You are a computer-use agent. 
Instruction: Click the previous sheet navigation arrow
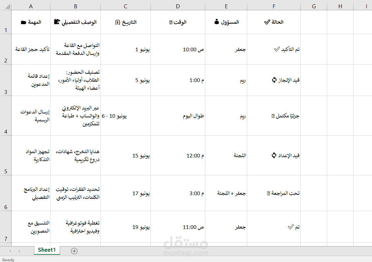coord(10,251)
